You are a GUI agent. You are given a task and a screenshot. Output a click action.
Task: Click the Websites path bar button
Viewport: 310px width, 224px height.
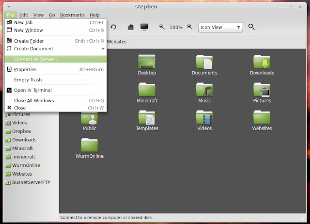[117, 42]
